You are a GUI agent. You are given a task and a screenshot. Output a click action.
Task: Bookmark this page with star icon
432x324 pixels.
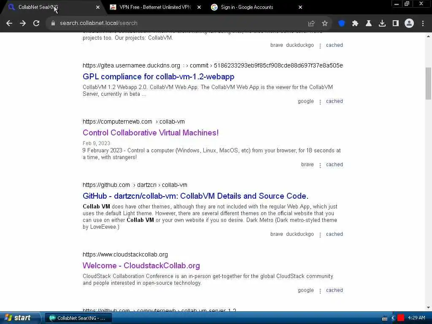tap(325, 24)
